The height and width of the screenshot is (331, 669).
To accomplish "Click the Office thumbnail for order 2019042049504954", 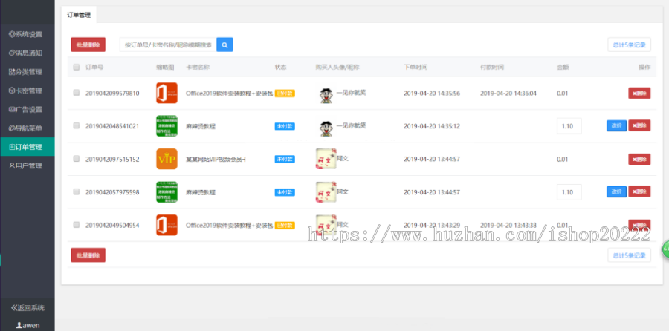I will 167,225.
